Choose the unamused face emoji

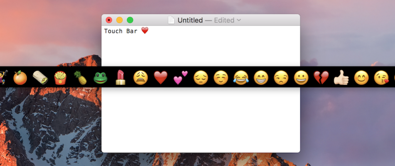[x=281, y=78]
